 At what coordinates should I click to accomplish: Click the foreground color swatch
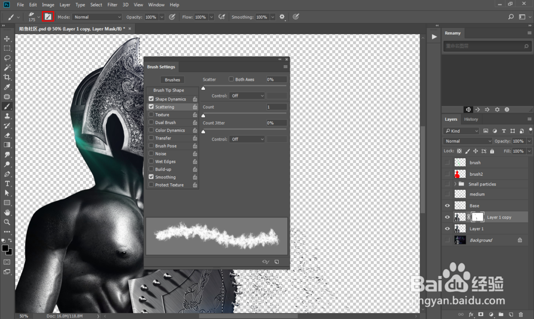point(5,248)
